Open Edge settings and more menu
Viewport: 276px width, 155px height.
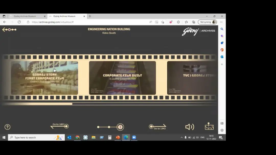pyautogui.click(x=221, y=22)
